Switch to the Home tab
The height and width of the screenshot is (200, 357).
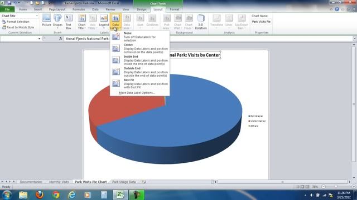coord(23,9)
